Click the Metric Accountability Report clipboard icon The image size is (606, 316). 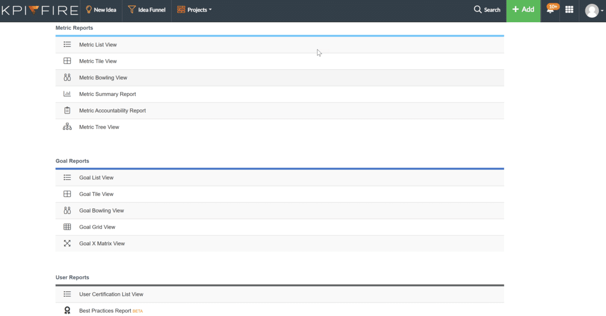[x=67, y=111]
